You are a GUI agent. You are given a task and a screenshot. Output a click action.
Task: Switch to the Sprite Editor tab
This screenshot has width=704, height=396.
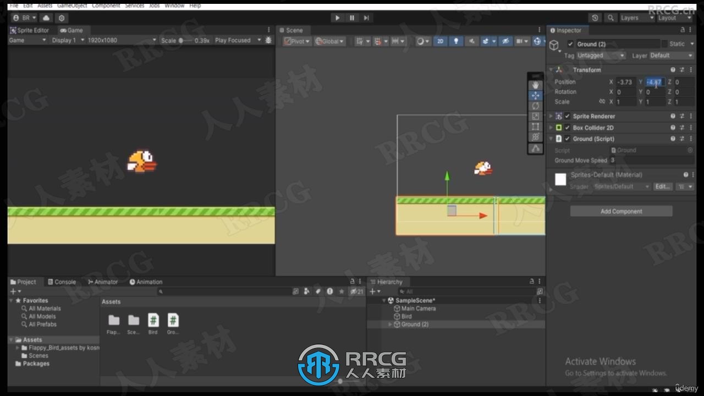[30, 30]
